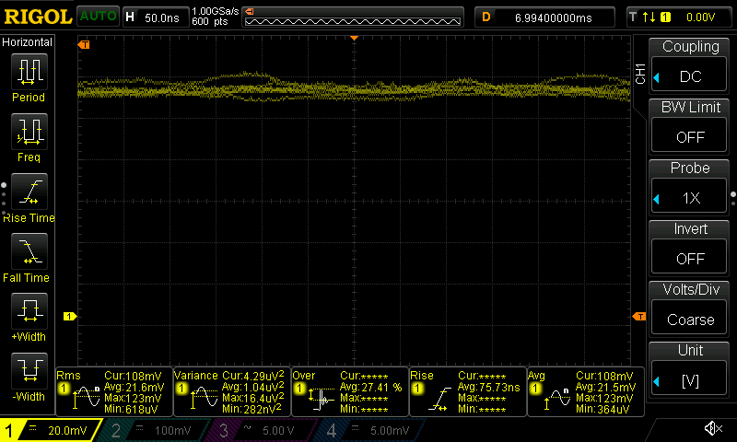Click the sound muted speaker icon
The height and width of the screenshot is (442, 737).
(x=713, y=428)
